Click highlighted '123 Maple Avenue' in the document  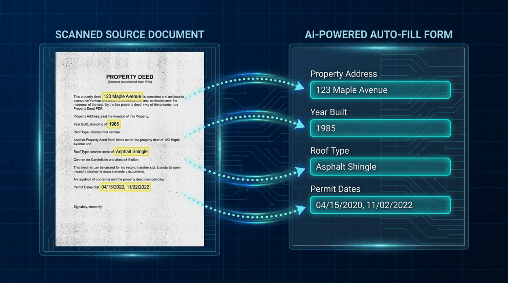click(122, 96)
